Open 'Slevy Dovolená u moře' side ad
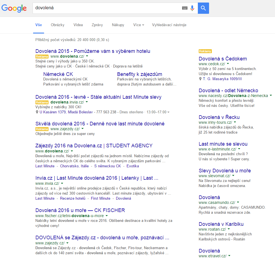Screen dimensions: 275x259 (x=225, y=171)
